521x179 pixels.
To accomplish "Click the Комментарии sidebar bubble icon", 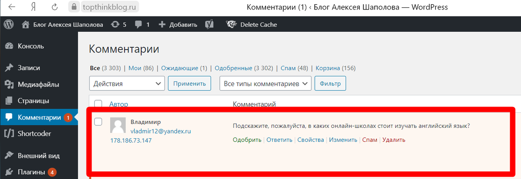I will tap(9, 117).
